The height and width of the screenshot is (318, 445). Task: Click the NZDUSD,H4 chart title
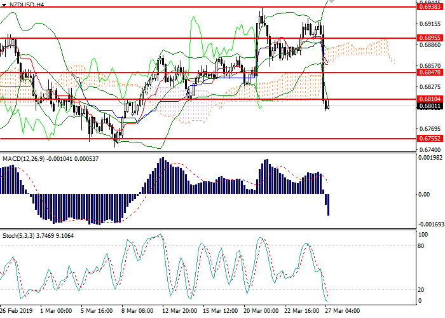tap(28, 4)
